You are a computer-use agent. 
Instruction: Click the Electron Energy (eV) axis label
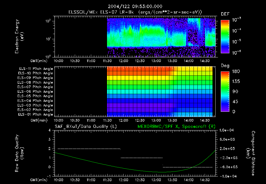[x=19, y=36]
